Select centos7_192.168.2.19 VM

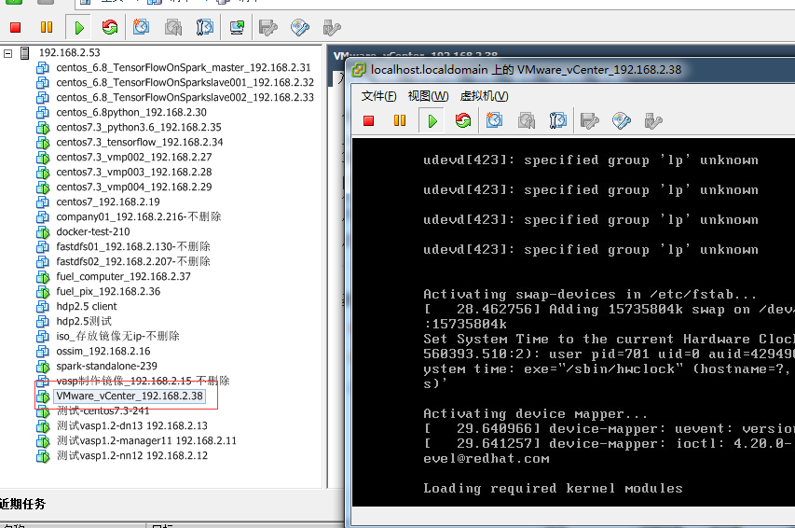[108, 202]
